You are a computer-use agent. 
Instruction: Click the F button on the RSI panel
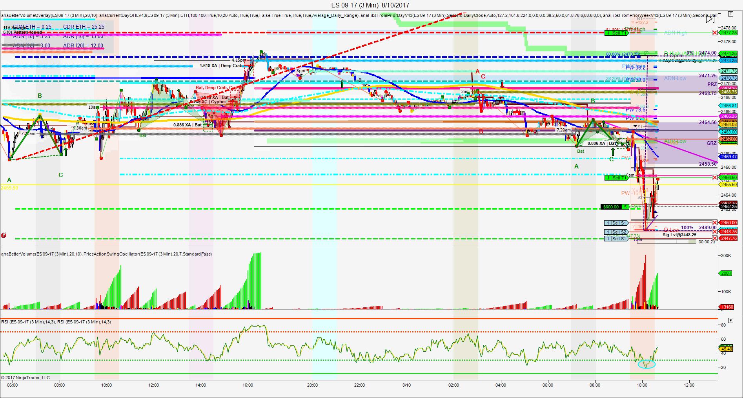(x=730, y=321)
